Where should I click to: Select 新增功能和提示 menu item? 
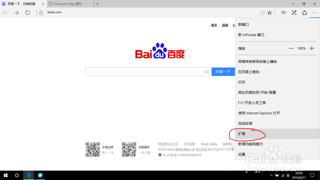[277, 144]
